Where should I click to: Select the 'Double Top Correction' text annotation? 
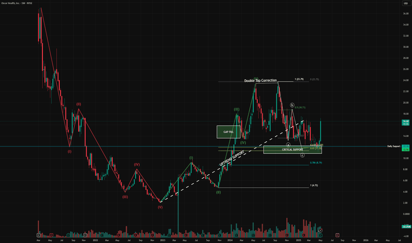pos(260,80)
